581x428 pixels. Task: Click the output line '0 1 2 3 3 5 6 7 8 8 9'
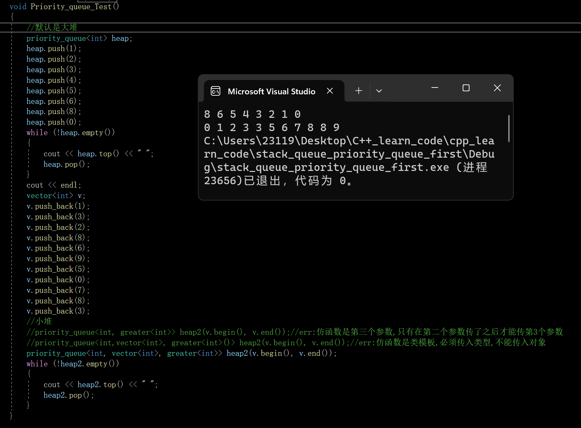coord(272,127)
